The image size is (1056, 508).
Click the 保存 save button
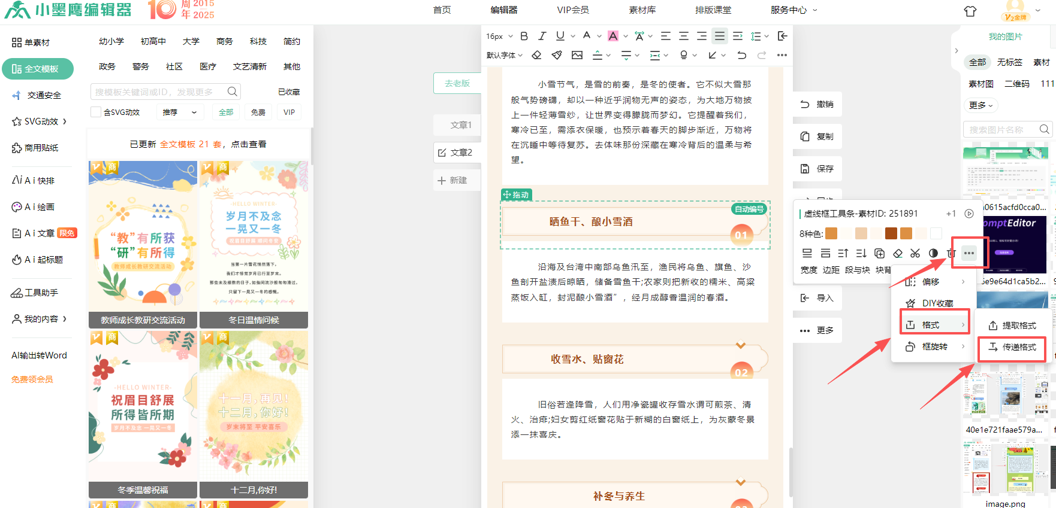pyautogui.click(x=817, y=169)
